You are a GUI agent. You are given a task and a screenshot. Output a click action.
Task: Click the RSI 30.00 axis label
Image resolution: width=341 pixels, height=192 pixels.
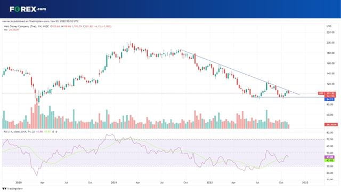coord(330,166)
